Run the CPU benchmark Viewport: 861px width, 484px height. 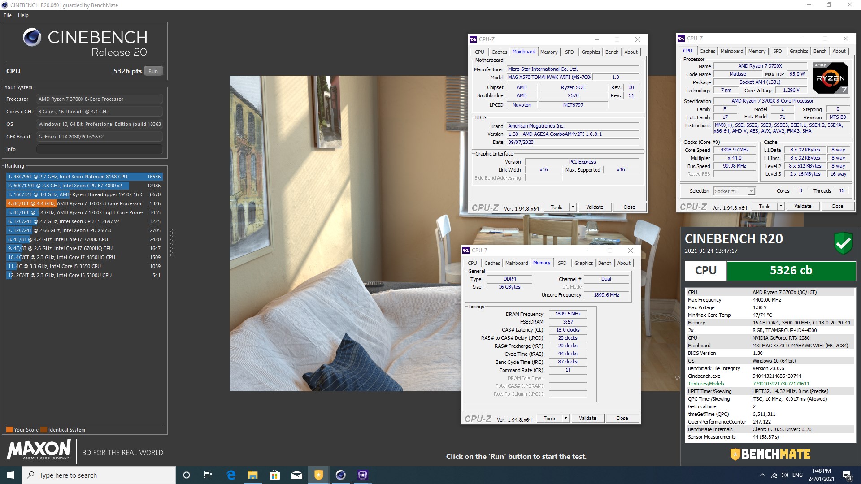(153, 71)
